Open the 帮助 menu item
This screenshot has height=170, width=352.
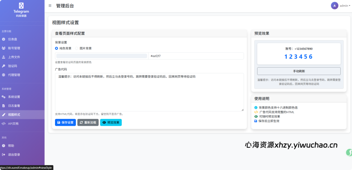[x=11, y=146]
